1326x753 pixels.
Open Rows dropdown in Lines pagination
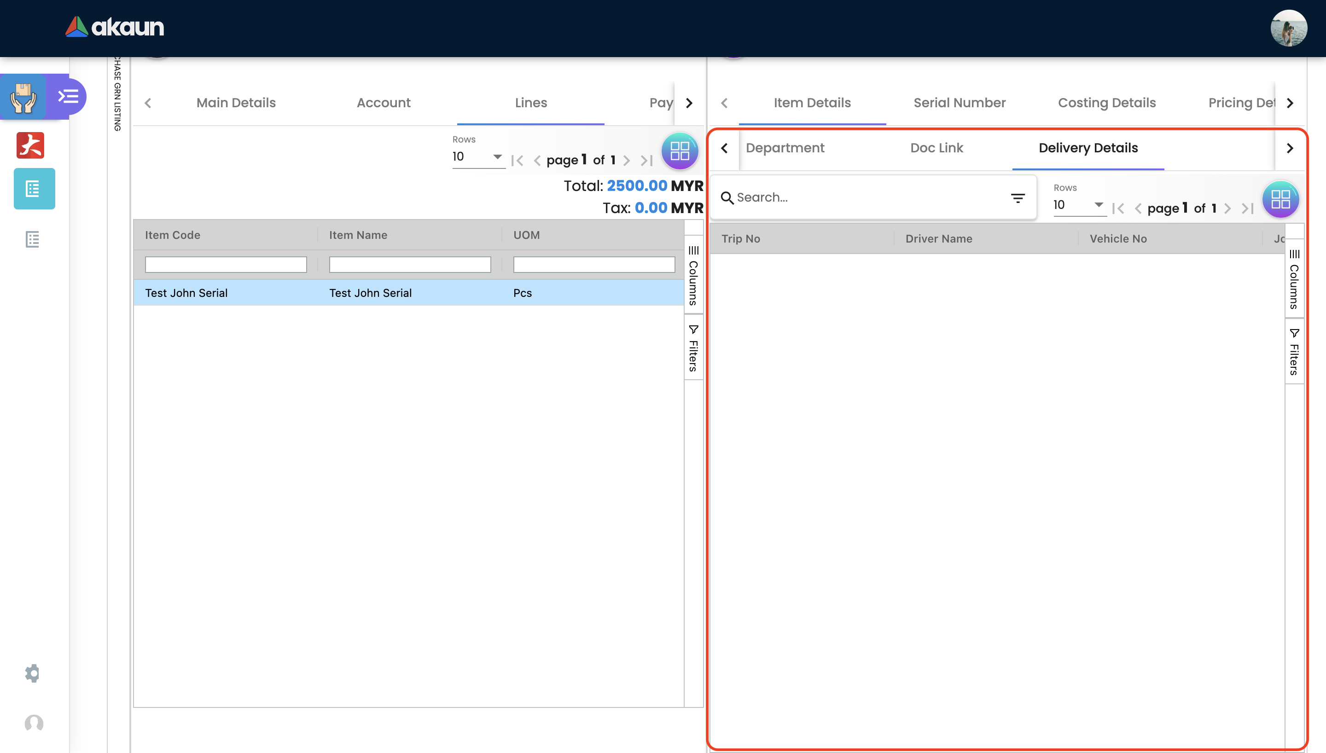478,156
